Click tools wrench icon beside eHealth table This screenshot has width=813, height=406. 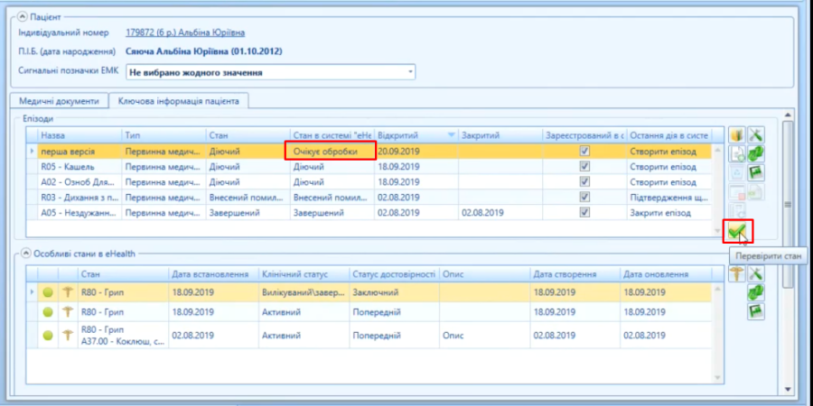pos(756,273)
